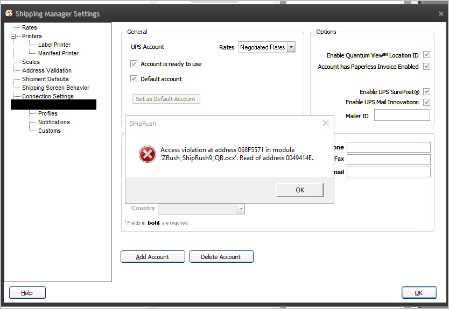Click the Mailer ID input field
This screenshot has width=449, height=309.
pyautogui.click(x=402, y=115)
